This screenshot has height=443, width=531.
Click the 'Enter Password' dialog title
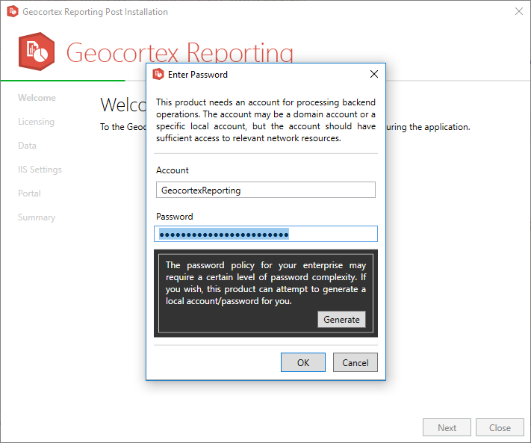198,75
